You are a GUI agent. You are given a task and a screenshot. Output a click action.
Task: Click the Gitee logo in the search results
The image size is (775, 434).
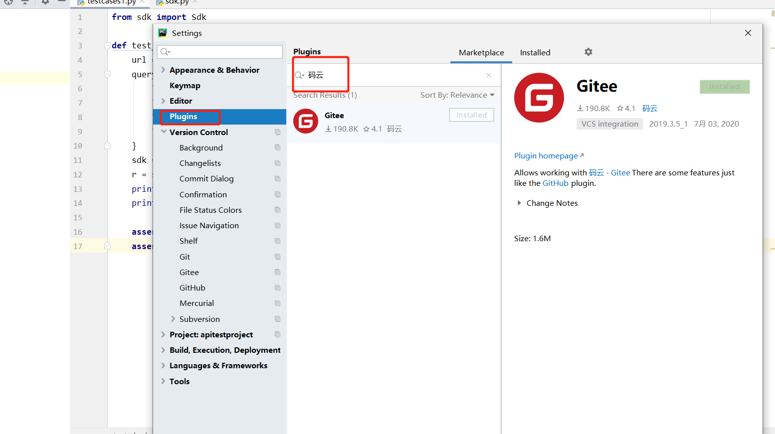[306, 121]
